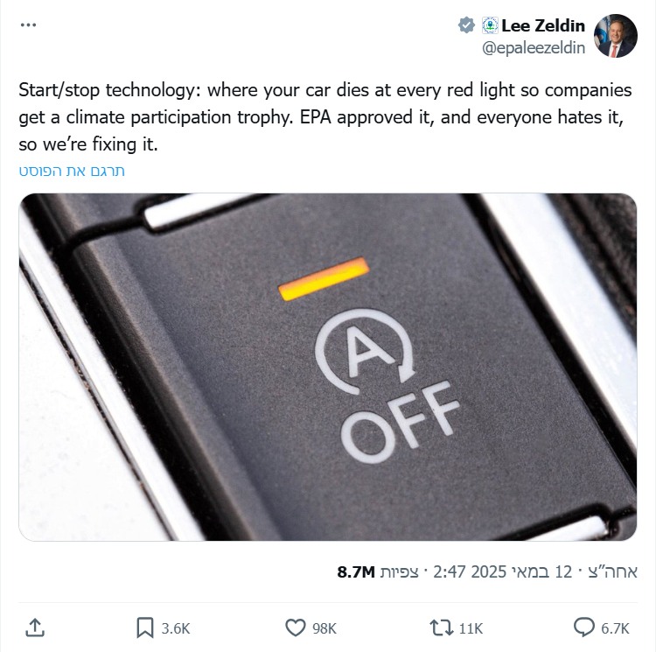Click the translate post link

tap(73, 171)
